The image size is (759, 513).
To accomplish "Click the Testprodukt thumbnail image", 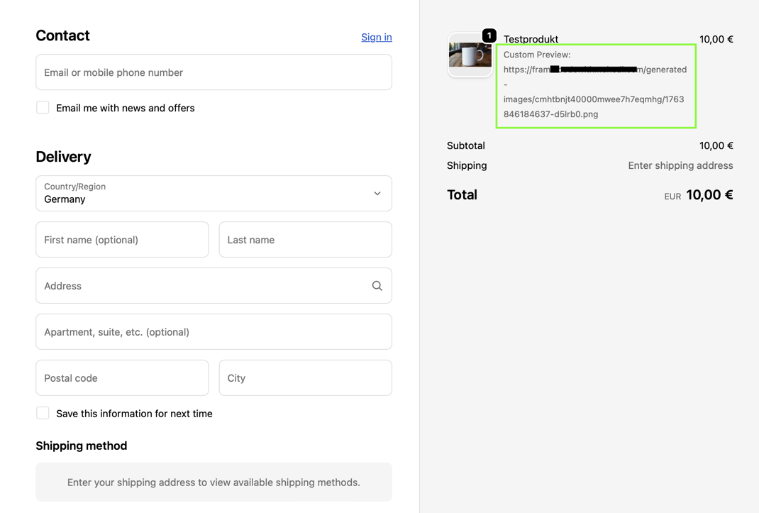I will point(470,55).
